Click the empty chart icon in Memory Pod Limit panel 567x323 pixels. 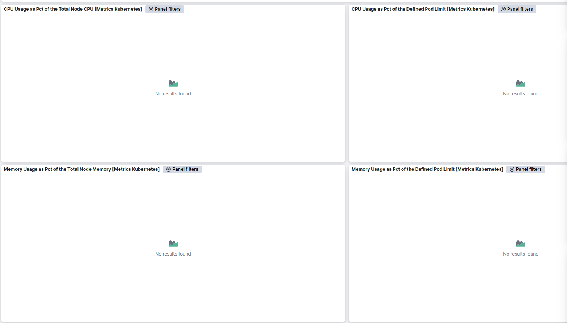521,243
